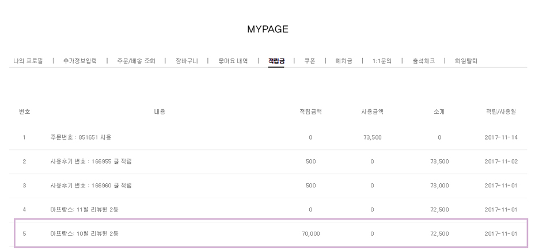Viewport: 539px width, 250px height.
Task: Click the 회원탈퇴 link
Action: [x=466, y=61]
